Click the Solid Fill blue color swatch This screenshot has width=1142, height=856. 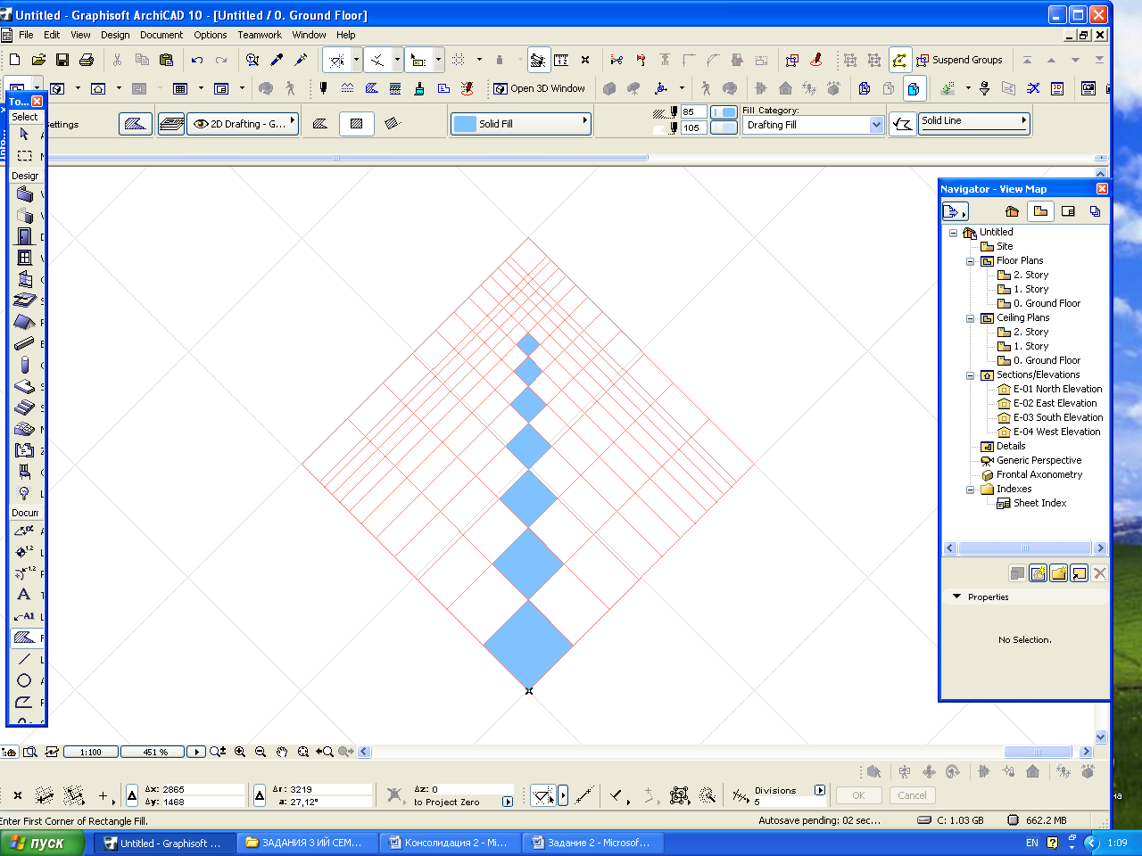[x=465, y=124]
